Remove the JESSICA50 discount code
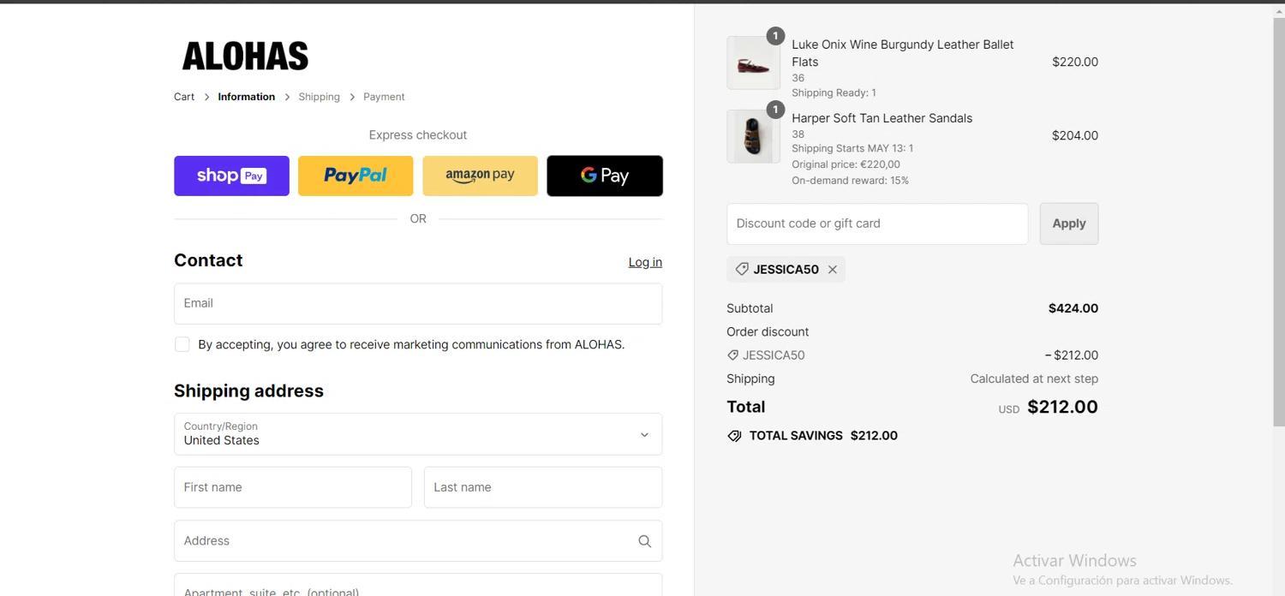The image size is (1285, 596). coord(832,270)
